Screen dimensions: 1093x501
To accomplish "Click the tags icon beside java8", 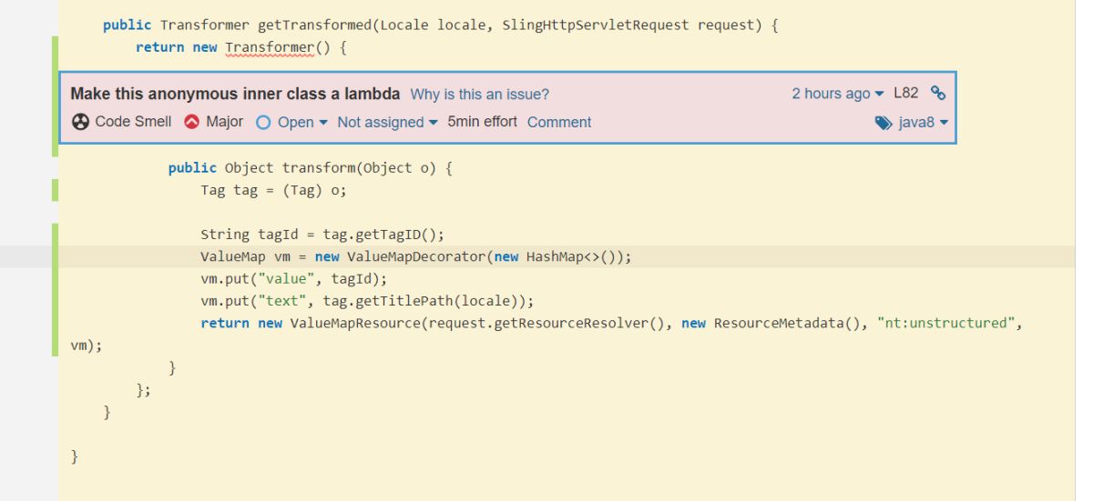I will pyautogui.click(x=884, y=123).
